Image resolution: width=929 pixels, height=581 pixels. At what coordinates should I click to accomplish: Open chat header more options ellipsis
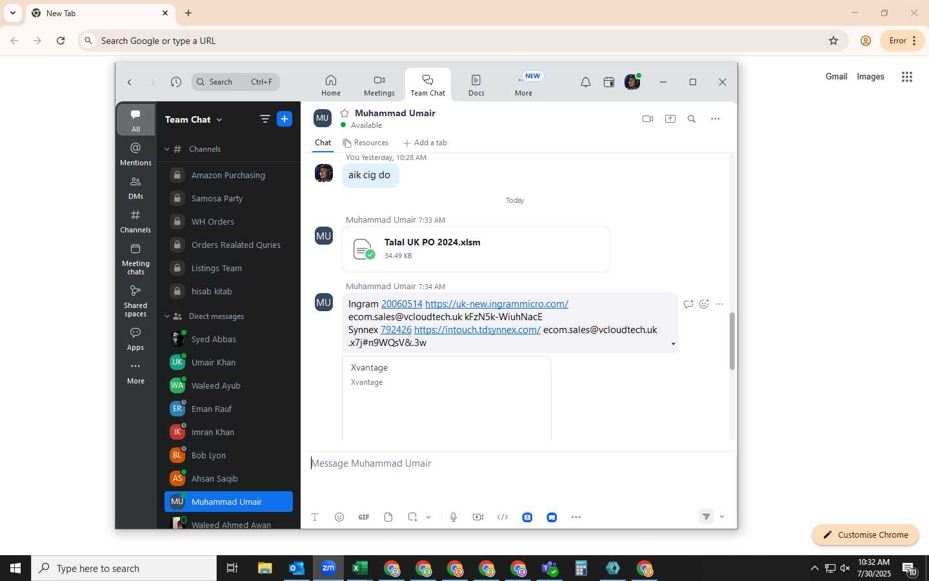point(715,119)
